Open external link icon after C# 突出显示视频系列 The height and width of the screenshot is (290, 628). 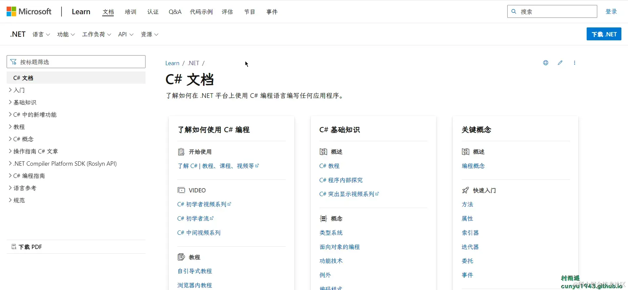[377, 194]
